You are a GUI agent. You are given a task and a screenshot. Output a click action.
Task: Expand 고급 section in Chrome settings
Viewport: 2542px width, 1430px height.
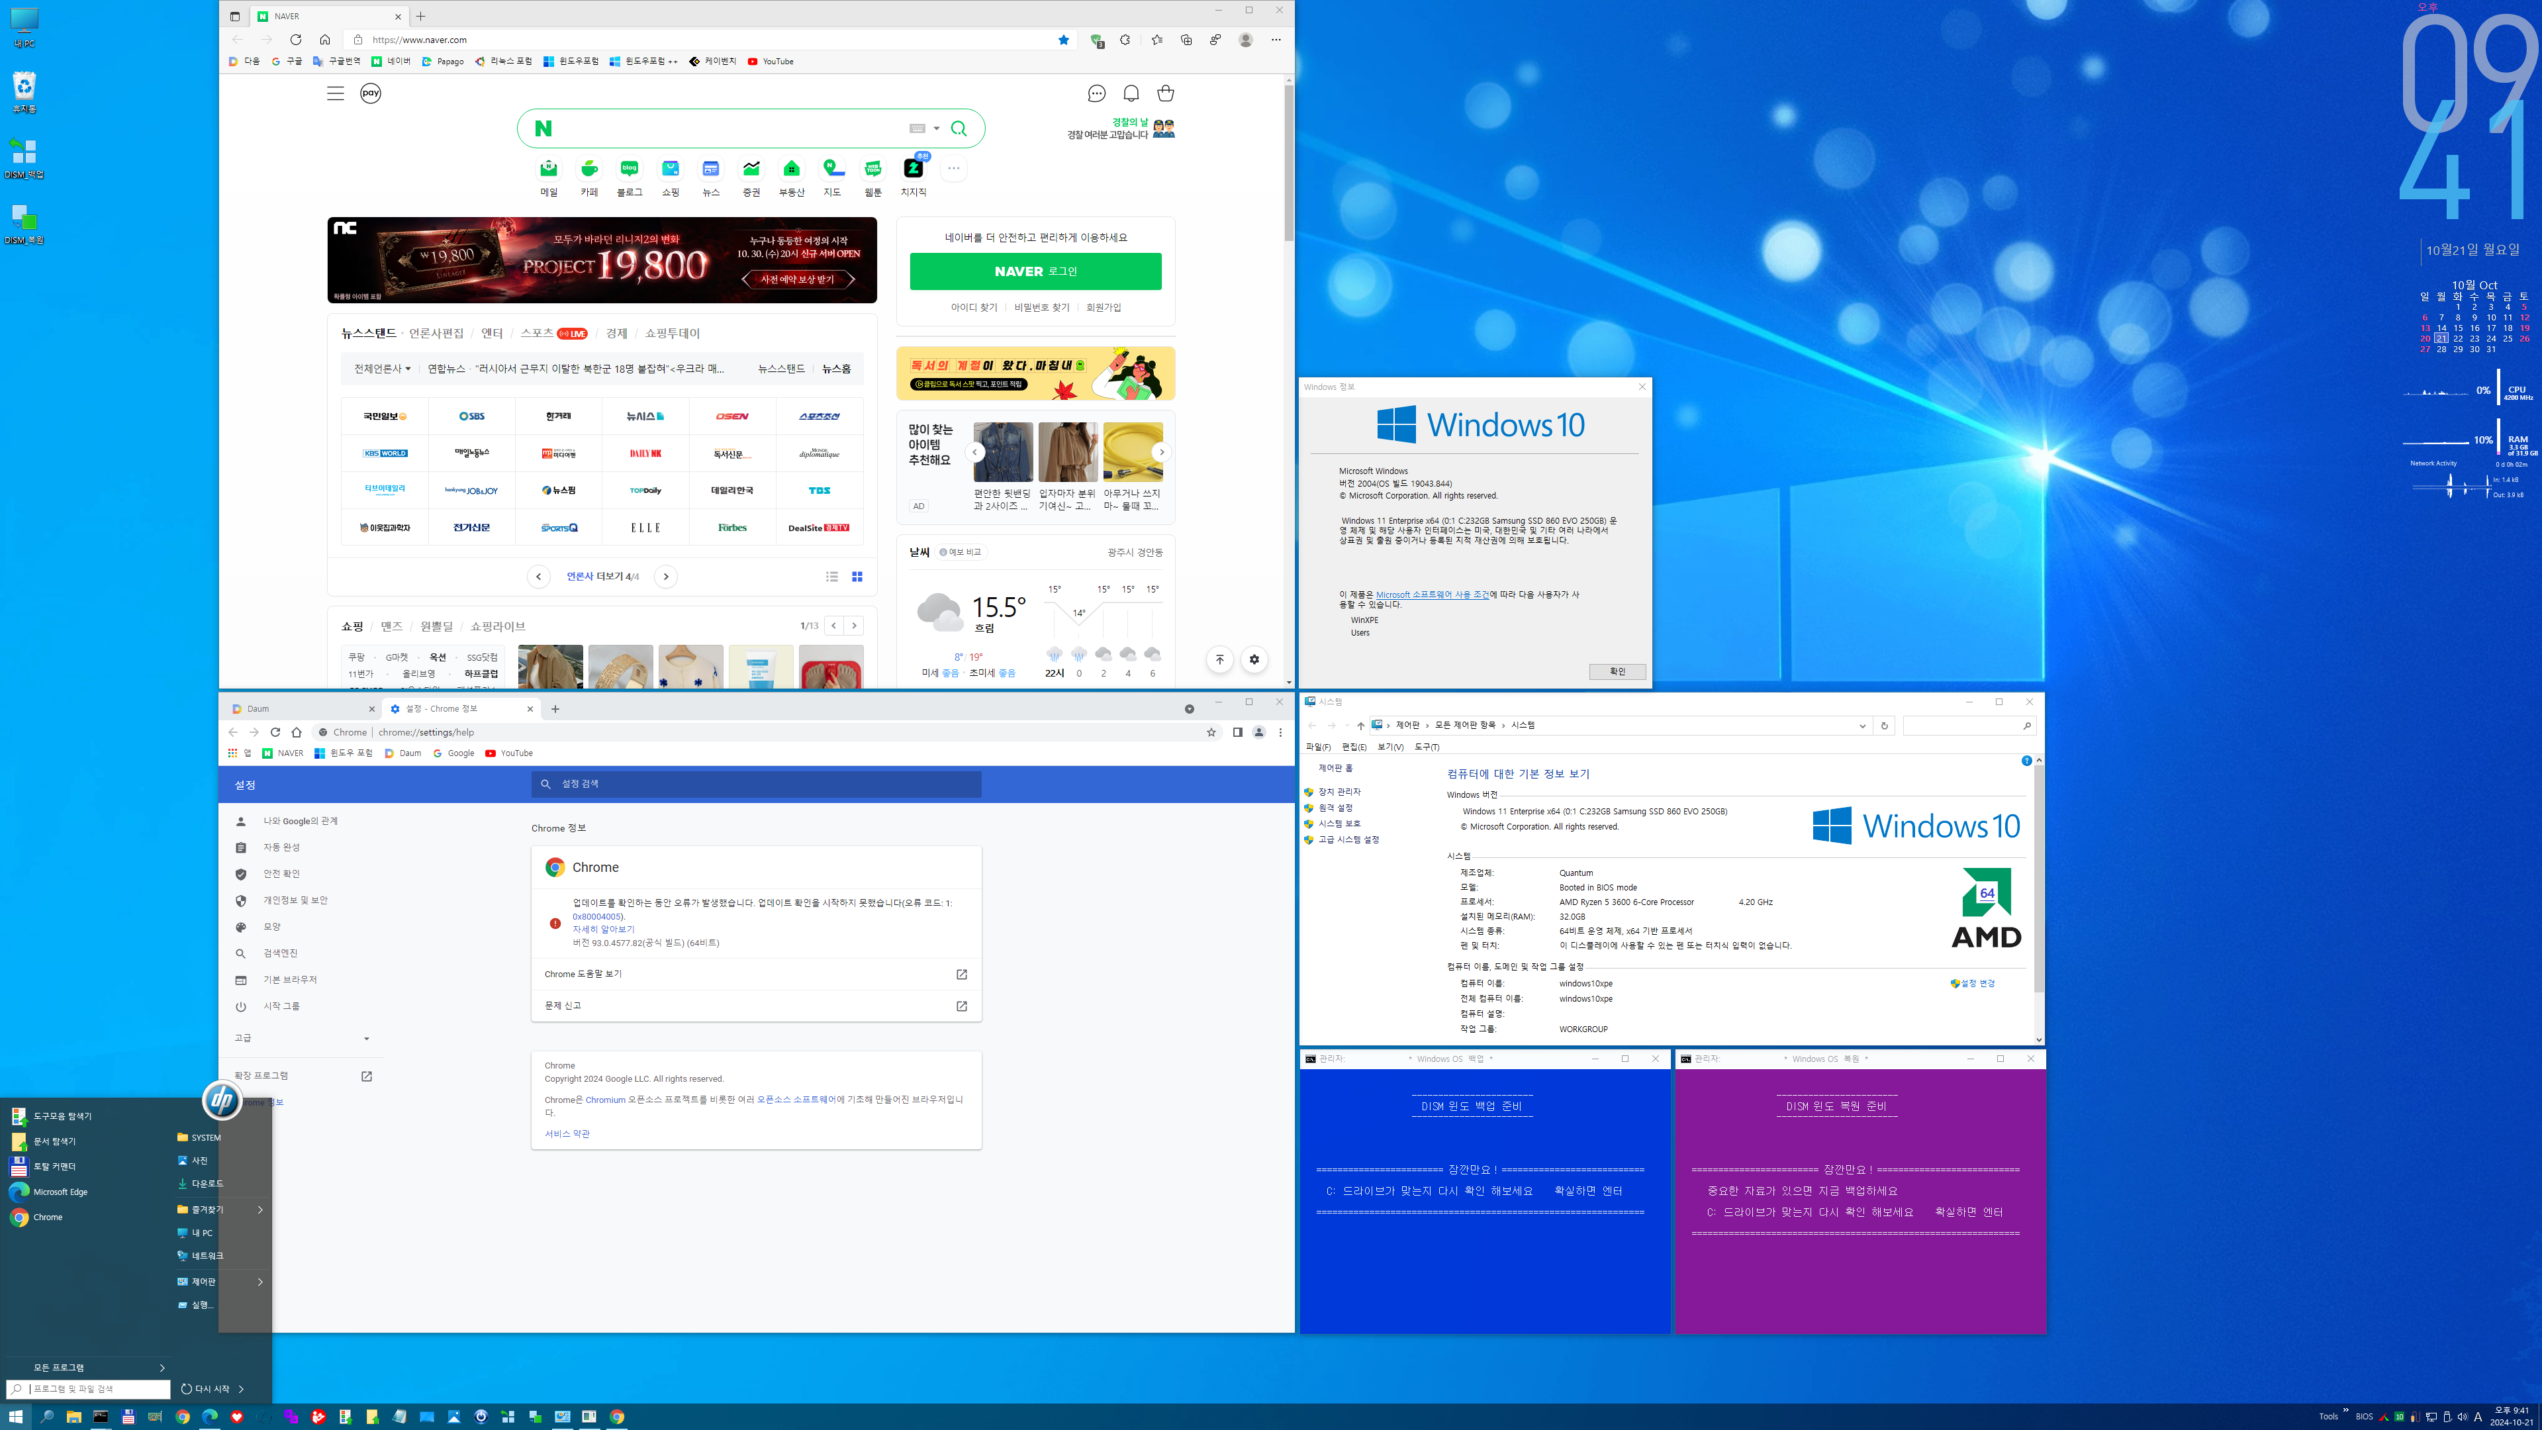pos(302,1038)
